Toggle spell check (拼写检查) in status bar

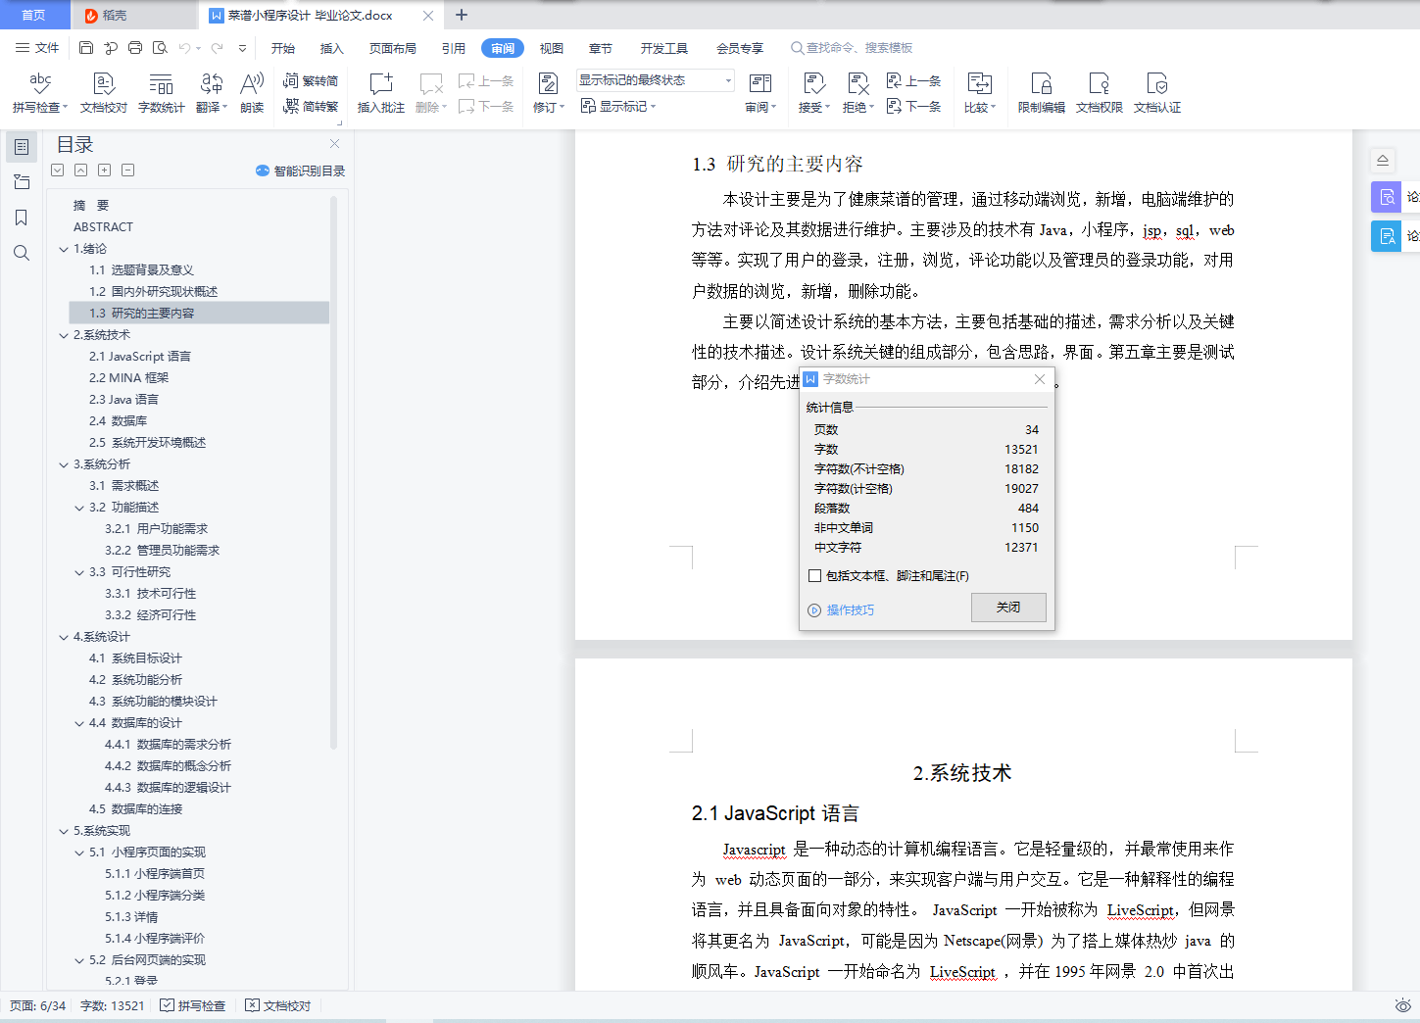193,1005
